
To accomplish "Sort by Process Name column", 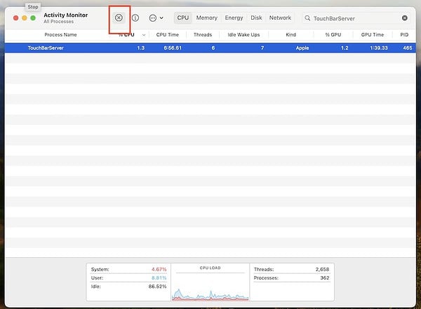I will tap(60, 34).
